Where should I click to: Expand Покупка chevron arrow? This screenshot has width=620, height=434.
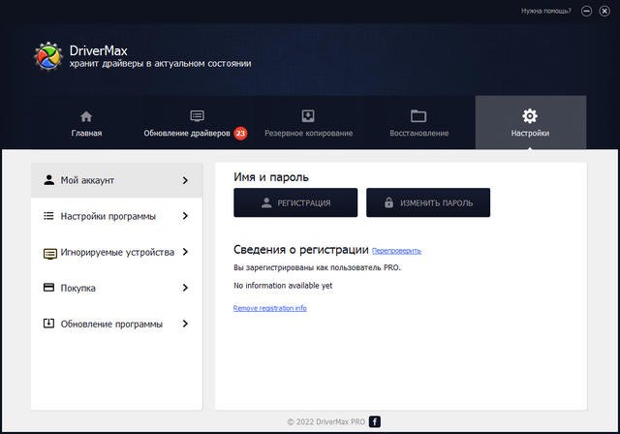click(x=185, y=288)
